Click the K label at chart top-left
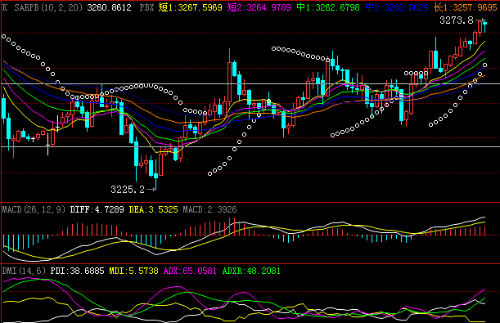This screenshot has width=500, height=323. (5, 7)
